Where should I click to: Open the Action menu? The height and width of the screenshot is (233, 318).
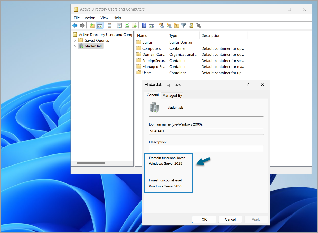(x=90, y=18)
